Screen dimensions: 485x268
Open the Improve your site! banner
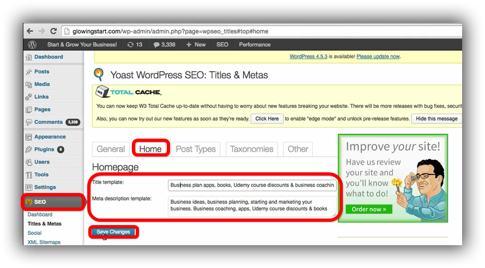click(393, 178)
